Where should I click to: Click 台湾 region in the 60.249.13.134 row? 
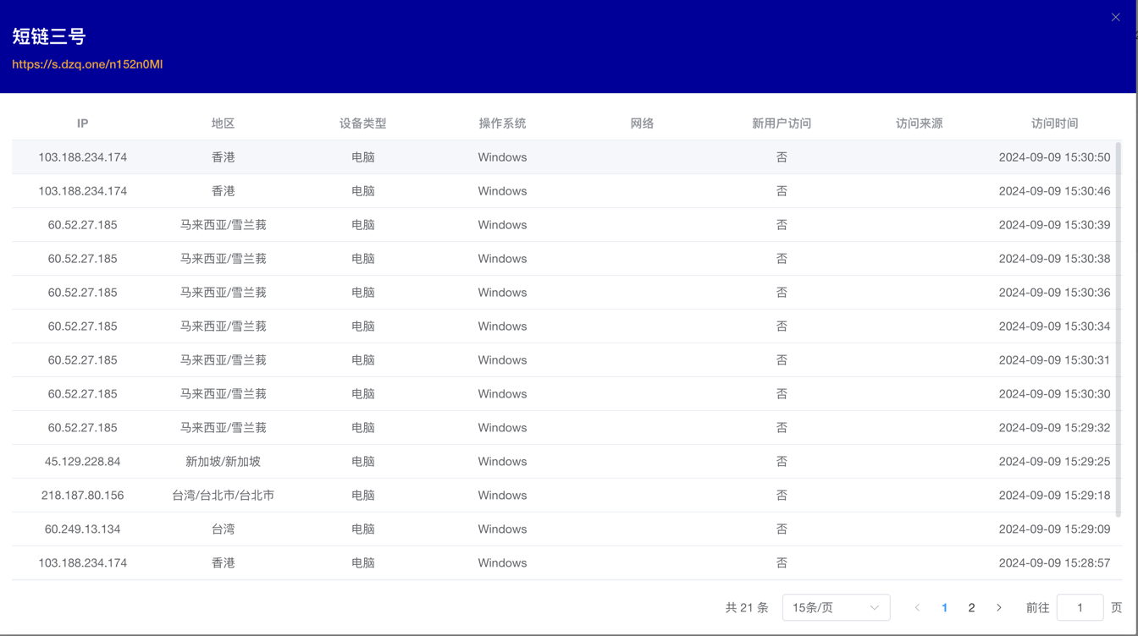pos(223,529)
